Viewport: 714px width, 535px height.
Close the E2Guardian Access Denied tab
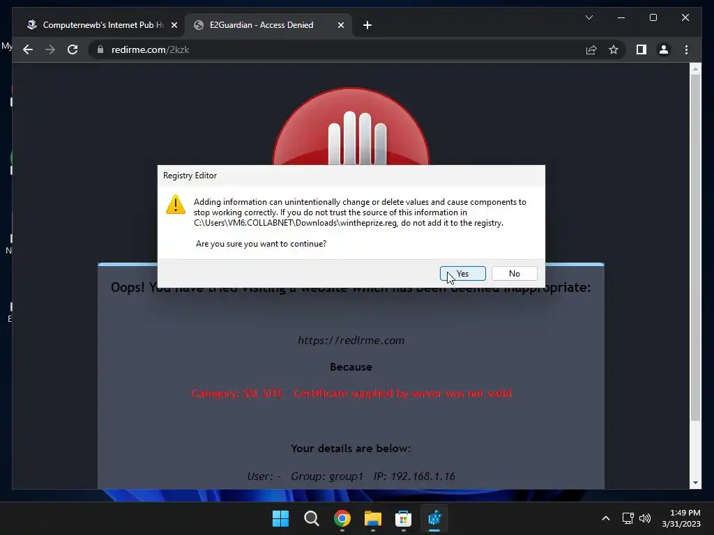click(x=340, y=26)
